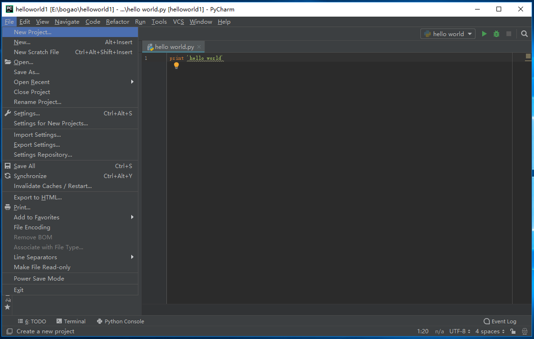Open the Help menu
This screenshot has height=339, width=534.
[x=224, y=22]
